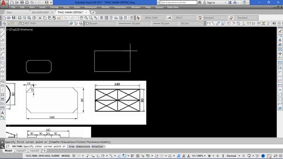Open the Modify menu

point(105,7)
